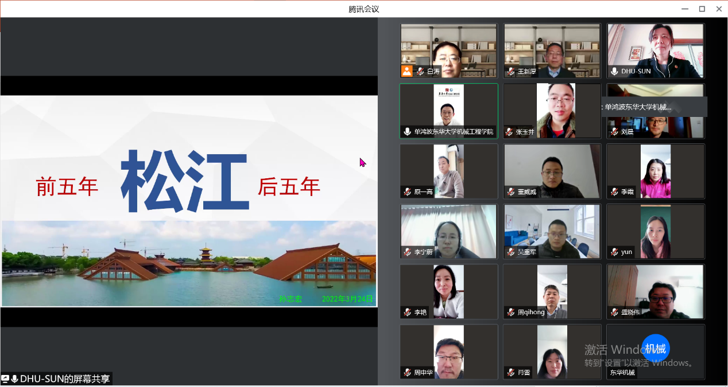Click the microphone icon on 单鸿波东华大学机械工程学院's tile

407,132
